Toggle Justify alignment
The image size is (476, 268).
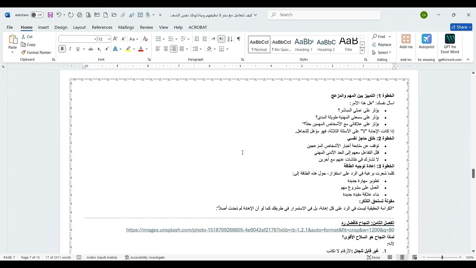coord(182,49)
